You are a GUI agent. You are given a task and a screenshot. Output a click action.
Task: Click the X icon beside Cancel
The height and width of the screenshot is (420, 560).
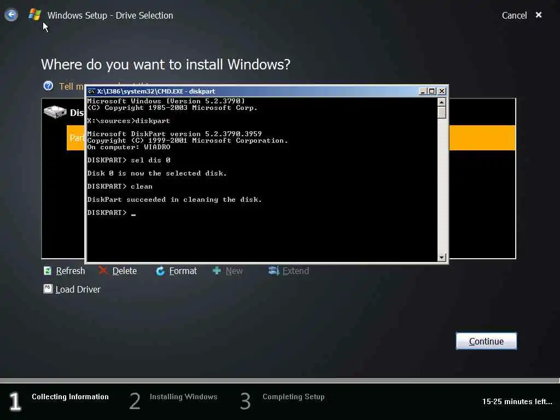coord(539,15)
